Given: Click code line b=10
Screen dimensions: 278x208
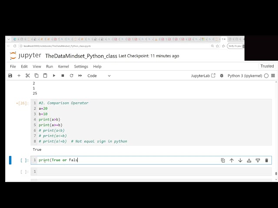Looking at the screenshot, I should [43, 114].
